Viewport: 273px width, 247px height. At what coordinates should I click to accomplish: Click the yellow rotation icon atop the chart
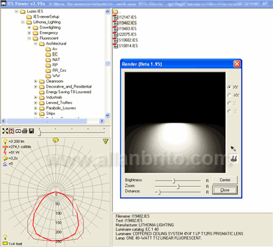[55, 140]
